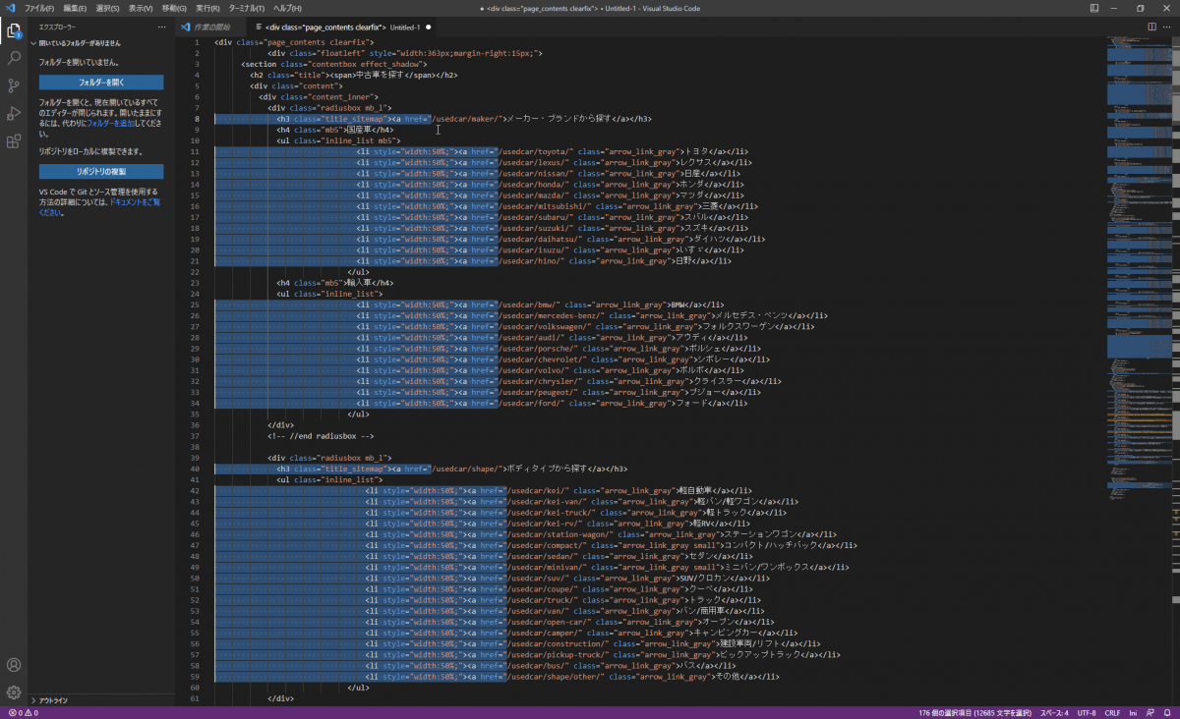
Task: Open the Accounts icon in activity bar
Action: [14, 665]
